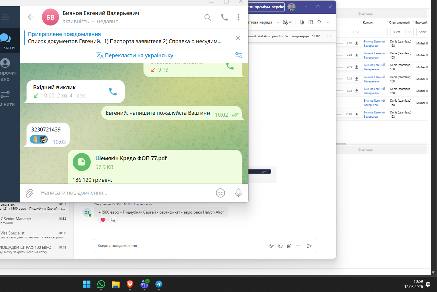Open File Explorer from the taskbar
Screen dimensions: 437x292
point(116,284)
